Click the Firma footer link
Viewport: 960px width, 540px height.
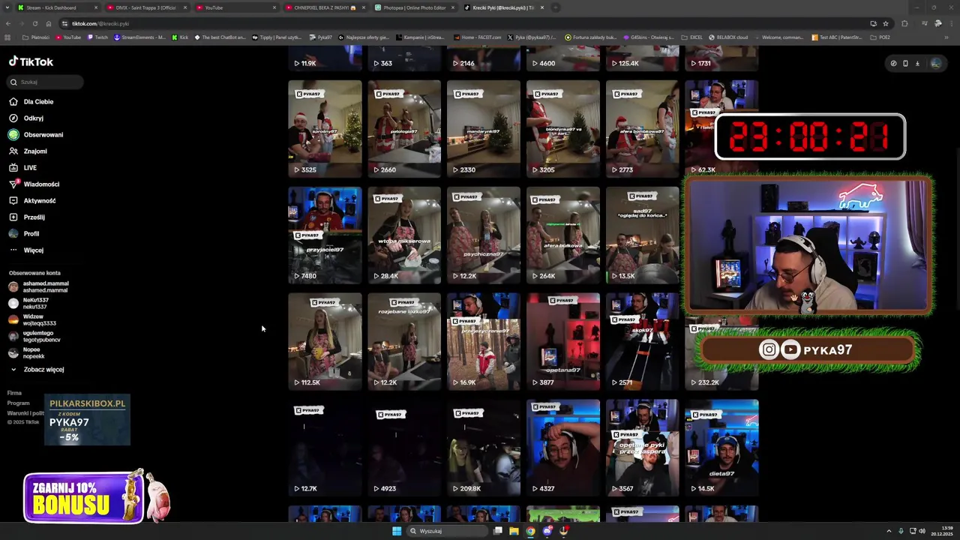click(x=14, y=393)
